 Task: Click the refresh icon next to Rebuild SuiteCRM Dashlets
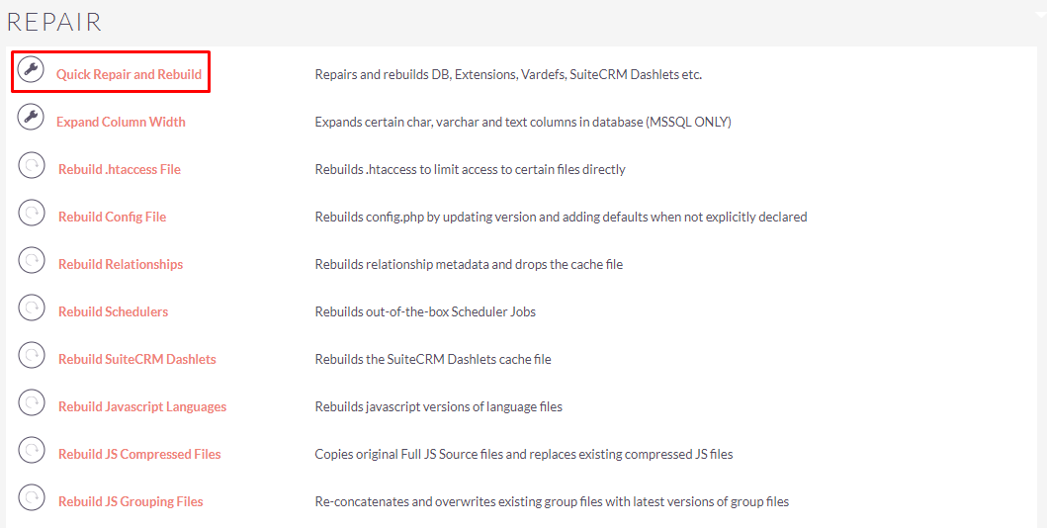pos(32,354)
